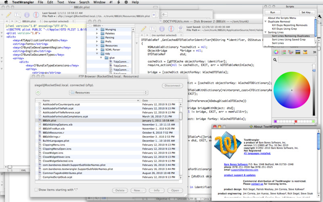Image resolution: width=323 pixels, height=202 pixels.
Task: Click the Disconnect button in FTP Browser
Action: coord(172,86)
